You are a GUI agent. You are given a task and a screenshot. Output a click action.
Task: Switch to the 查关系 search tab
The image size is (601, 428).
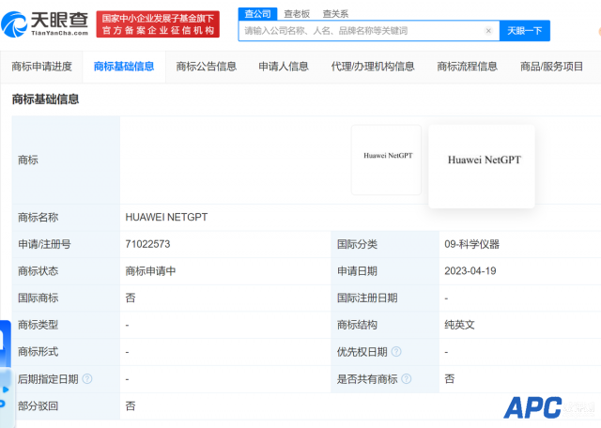pos(335,13)
